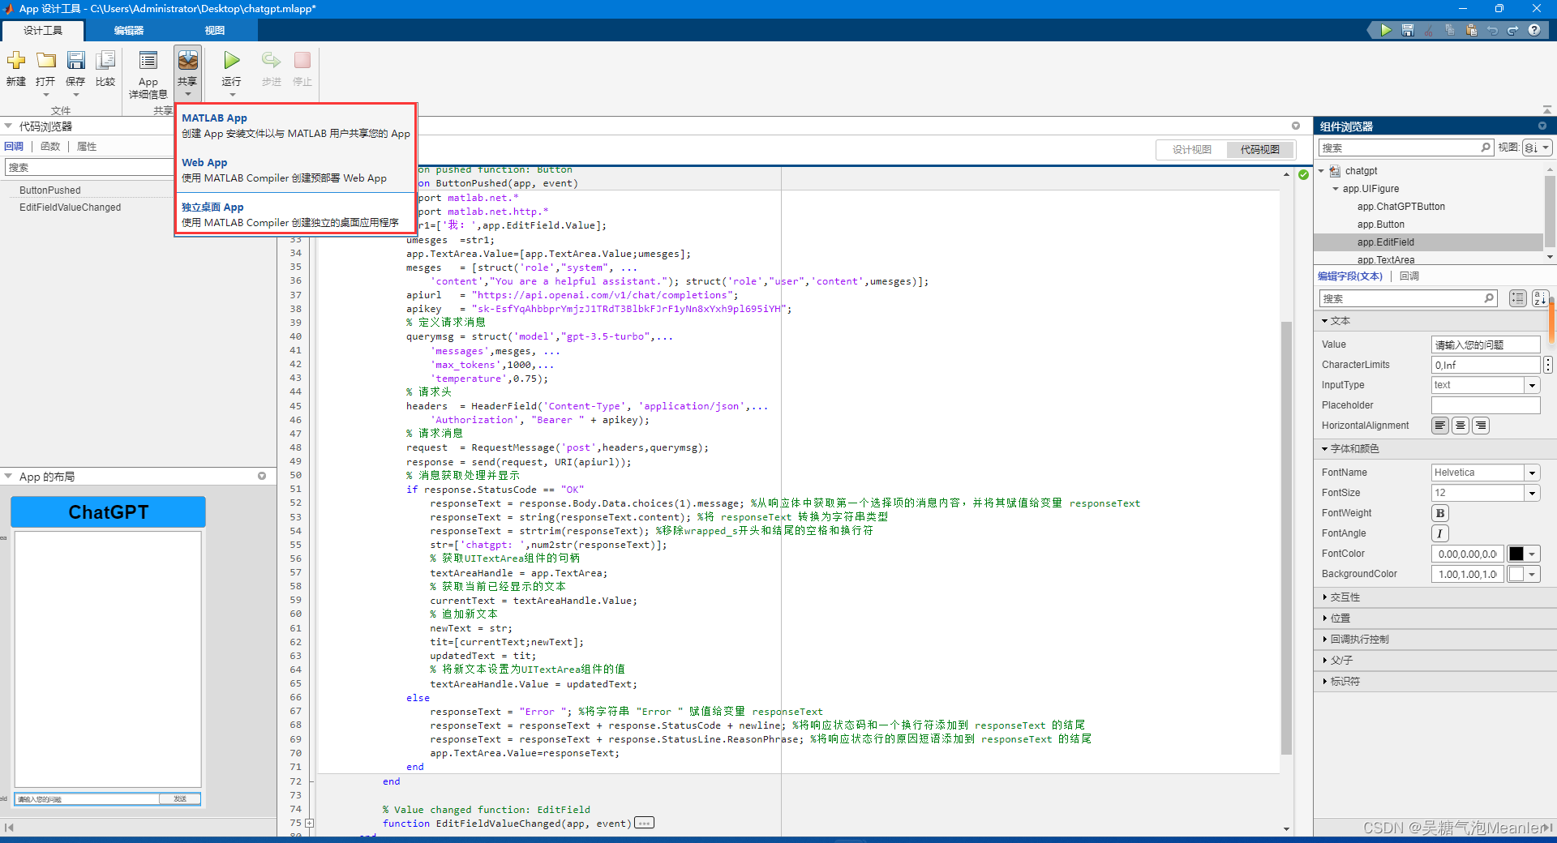Click quick-access Save floppy icon

click(1408, 30)
